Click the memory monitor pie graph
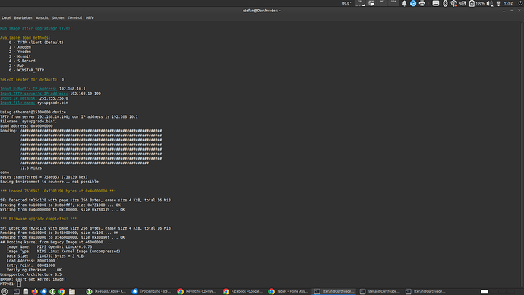 pyautogui.click(x=371, y=3)
